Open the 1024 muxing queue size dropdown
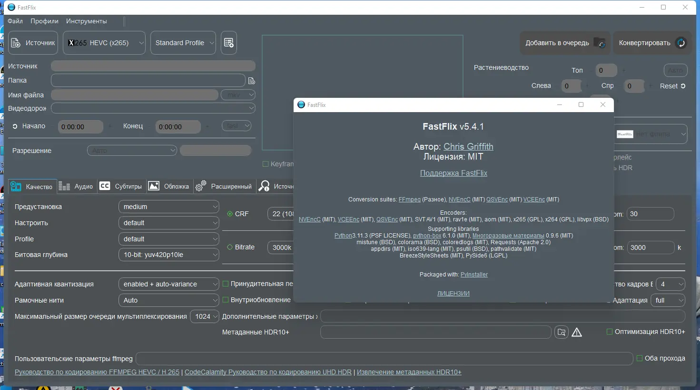Screen dimensions: 700x390 coord(205,316)
